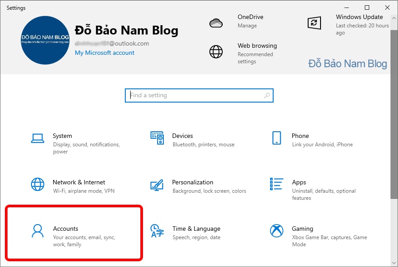
Task: Click the Personalization paintbrush icon
Action: tap(157, 185)
